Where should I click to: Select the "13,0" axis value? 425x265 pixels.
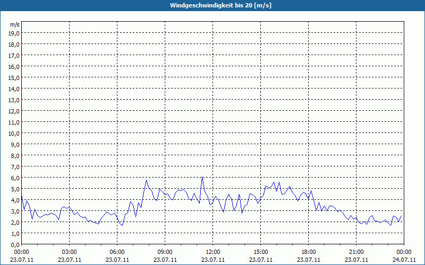click(14, 100)
